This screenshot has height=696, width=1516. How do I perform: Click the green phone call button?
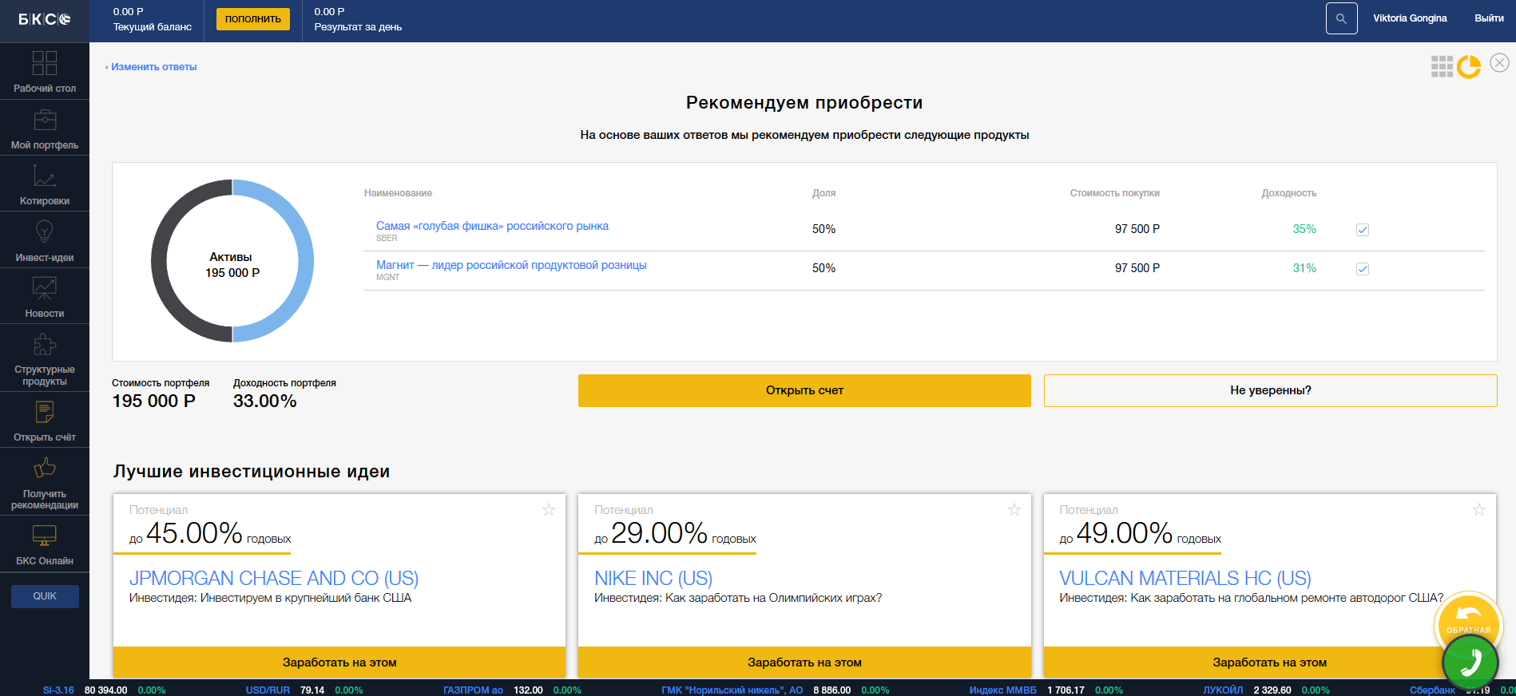point(1470,662)
